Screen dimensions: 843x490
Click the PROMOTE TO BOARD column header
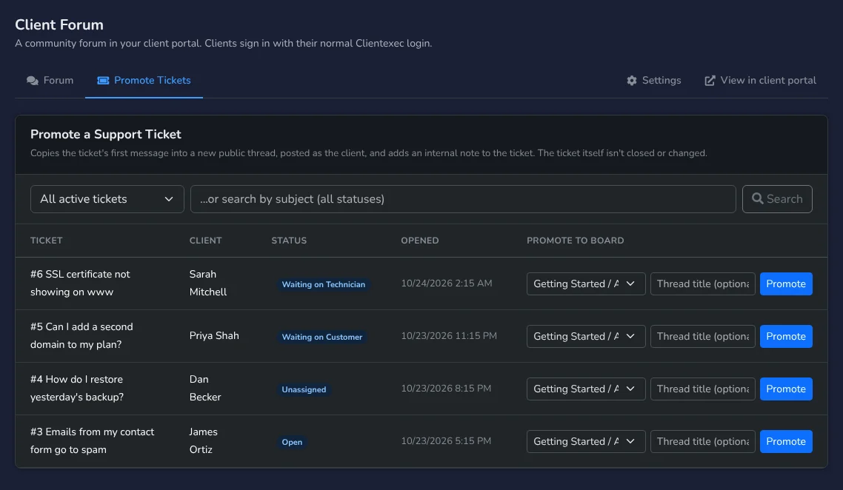(576, 241)
